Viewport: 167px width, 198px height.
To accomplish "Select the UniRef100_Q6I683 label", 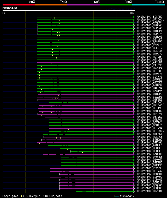I will click(150, 71).
